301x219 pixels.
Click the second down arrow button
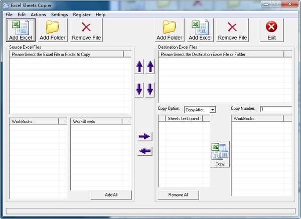pos(150,90)
